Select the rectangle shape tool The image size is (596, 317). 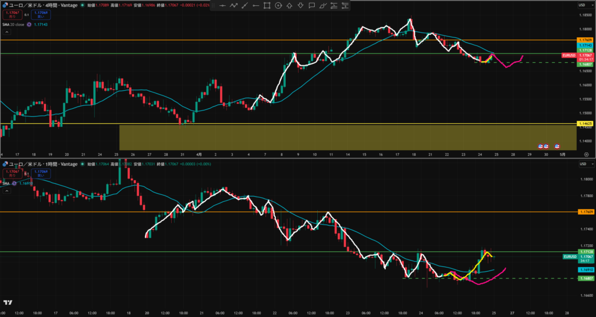(267, 6)
